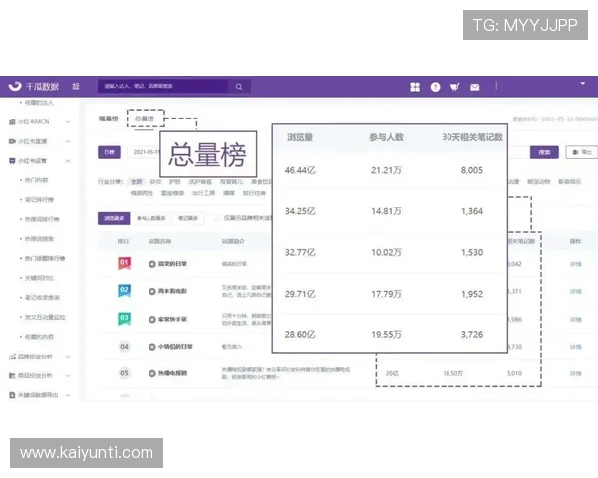Click the 商品投放分析 sidebar icon
The height and width of the screenshot is (478, 598).
(x=12, y=375)
